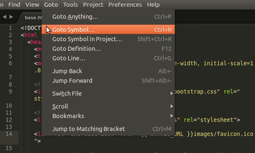255x153 pixels.
Task: Open the Help menu
Action: 153,5
